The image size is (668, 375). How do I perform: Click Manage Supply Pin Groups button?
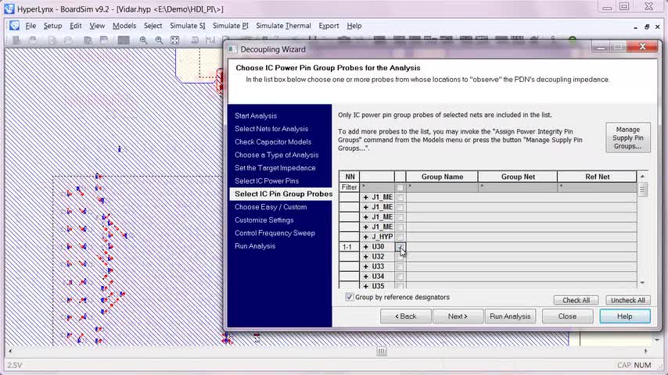coord(628,137)
